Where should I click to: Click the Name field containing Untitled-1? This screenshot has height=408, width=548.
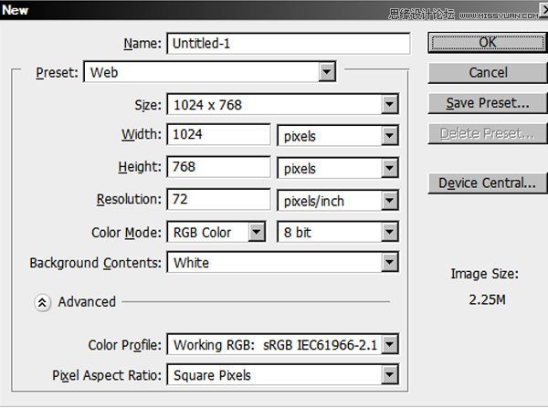(289, 43)
